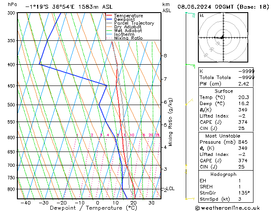Click the dewpoint curve kink at 450 hPa

pos(107,86)
